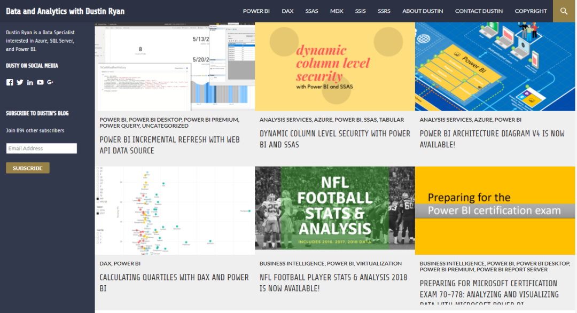The height and width of the screenshot is (313, 577).
Task: Open the SSAS menu item
Action: (x=311, y=11)
